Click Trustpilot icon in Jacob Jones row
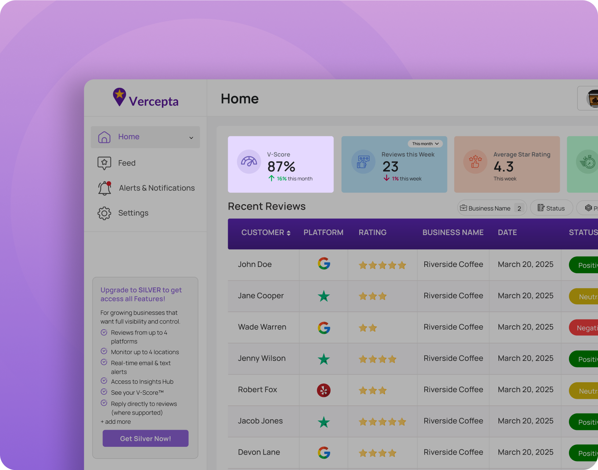This screenshot has width=598, height=470. pos(324,422)
